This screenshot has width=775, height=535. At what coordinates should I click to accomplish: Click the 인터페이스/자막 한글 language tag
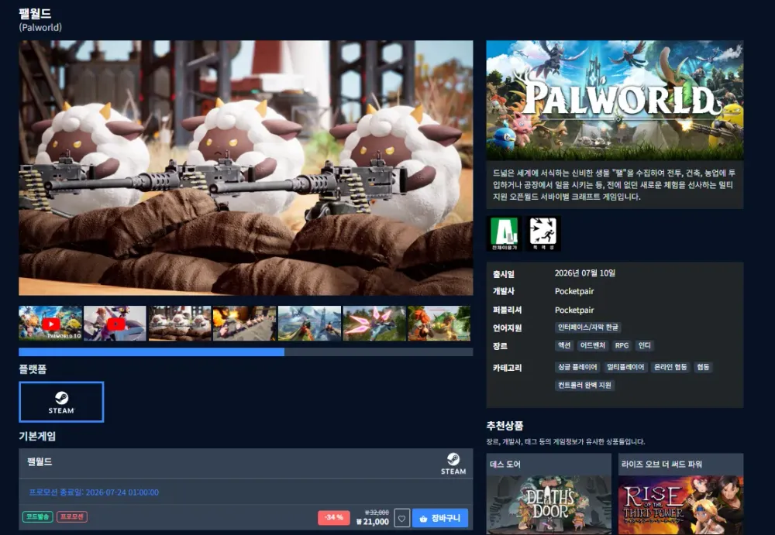[587, 327]
